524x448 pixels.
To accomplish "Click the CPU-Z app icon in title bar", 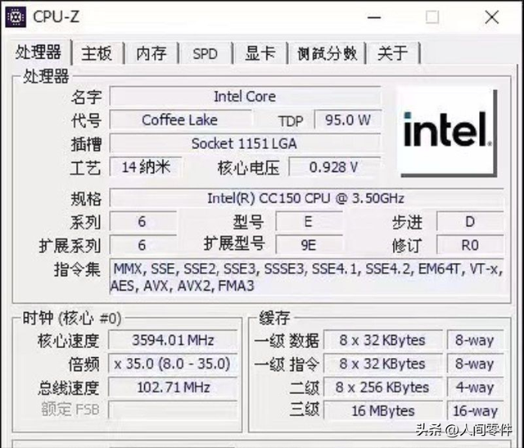I will 16,16.
